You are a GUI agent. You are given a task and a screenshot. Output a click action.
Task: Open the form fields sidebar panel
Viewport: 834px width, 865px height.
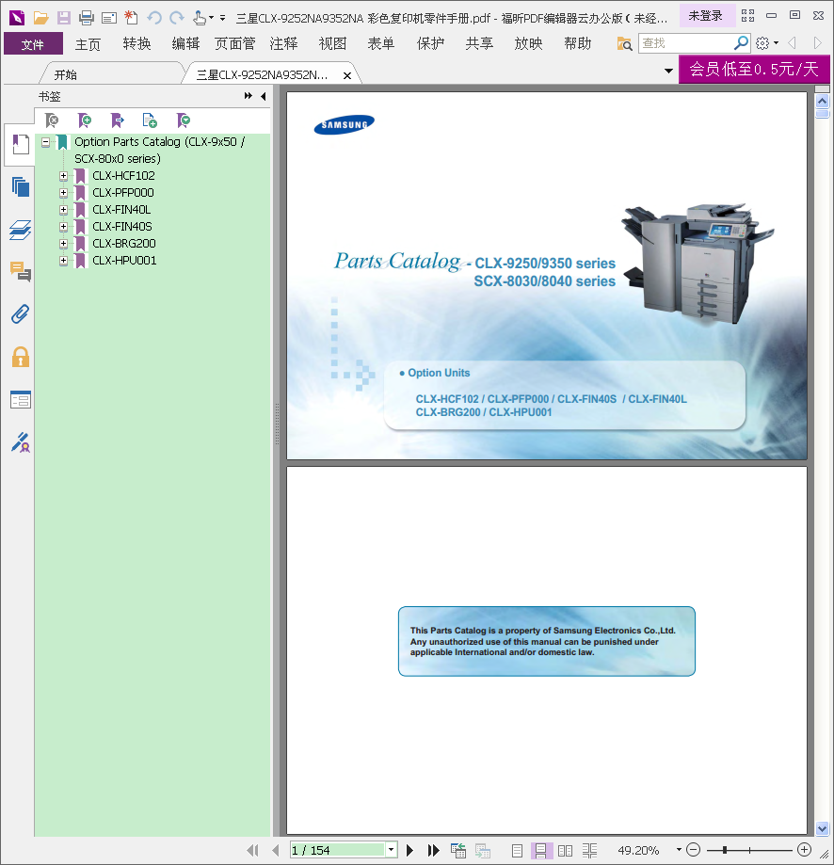click(x=21, y=399)
